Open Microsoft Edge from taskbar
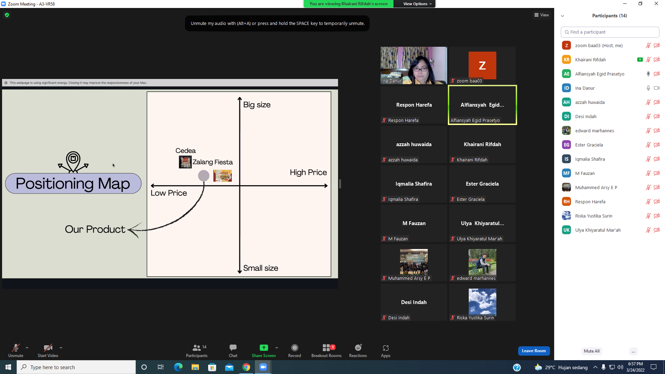Viewport: 665px width, 374px height. click(178, 367)
